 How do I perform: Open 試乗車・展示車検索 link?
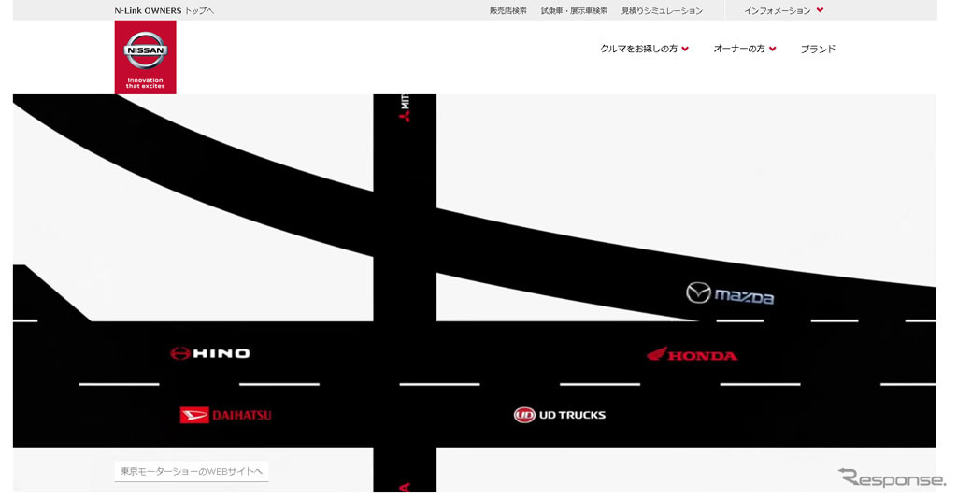[574, 10]
